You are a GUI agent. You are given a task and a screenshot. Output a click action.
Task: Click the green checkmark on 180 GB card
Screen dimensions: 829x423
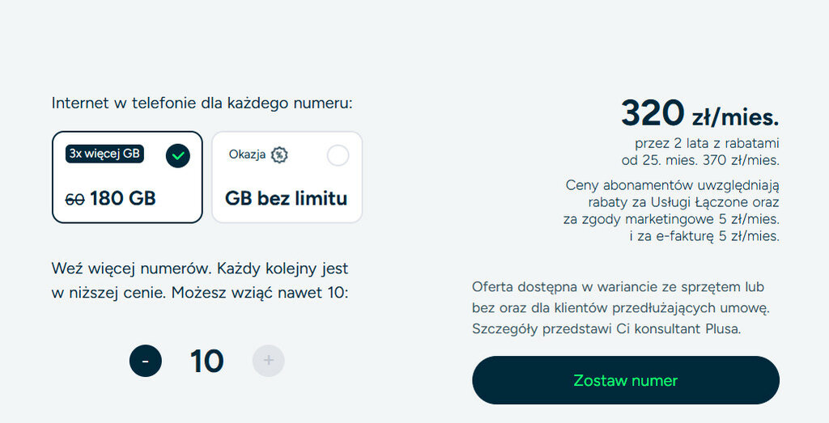[x=178, y=155]
